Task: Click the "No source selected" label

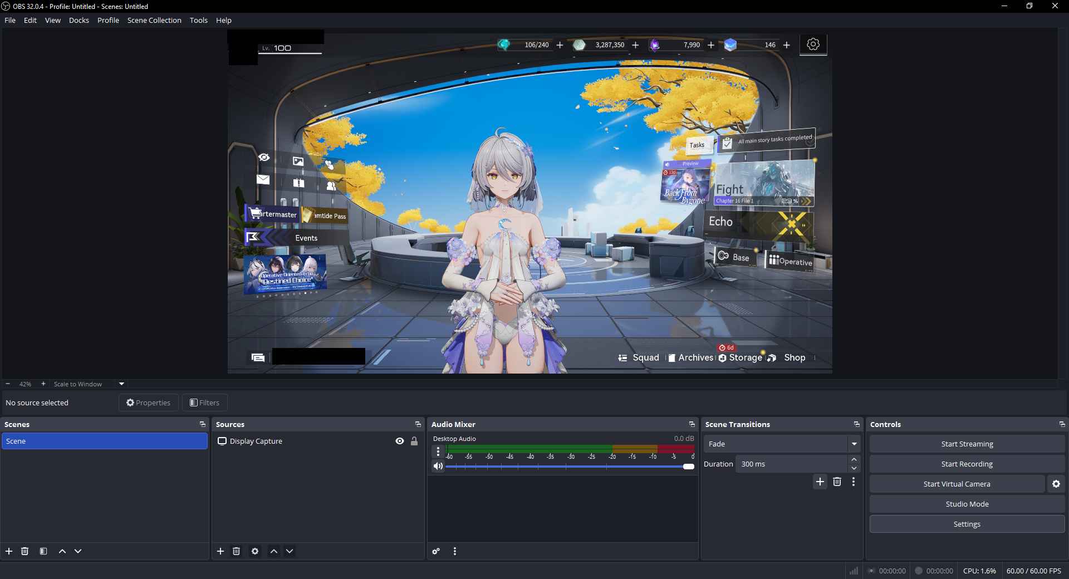Action: (37, 403)
